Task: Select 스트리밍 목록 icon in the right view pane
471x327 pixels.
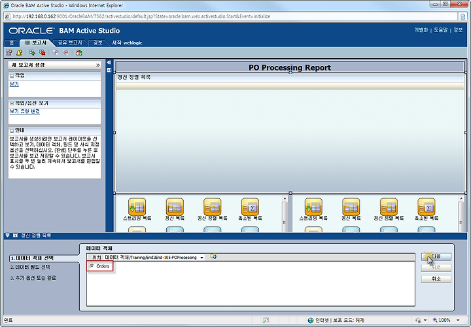Action: coord(313,207)
